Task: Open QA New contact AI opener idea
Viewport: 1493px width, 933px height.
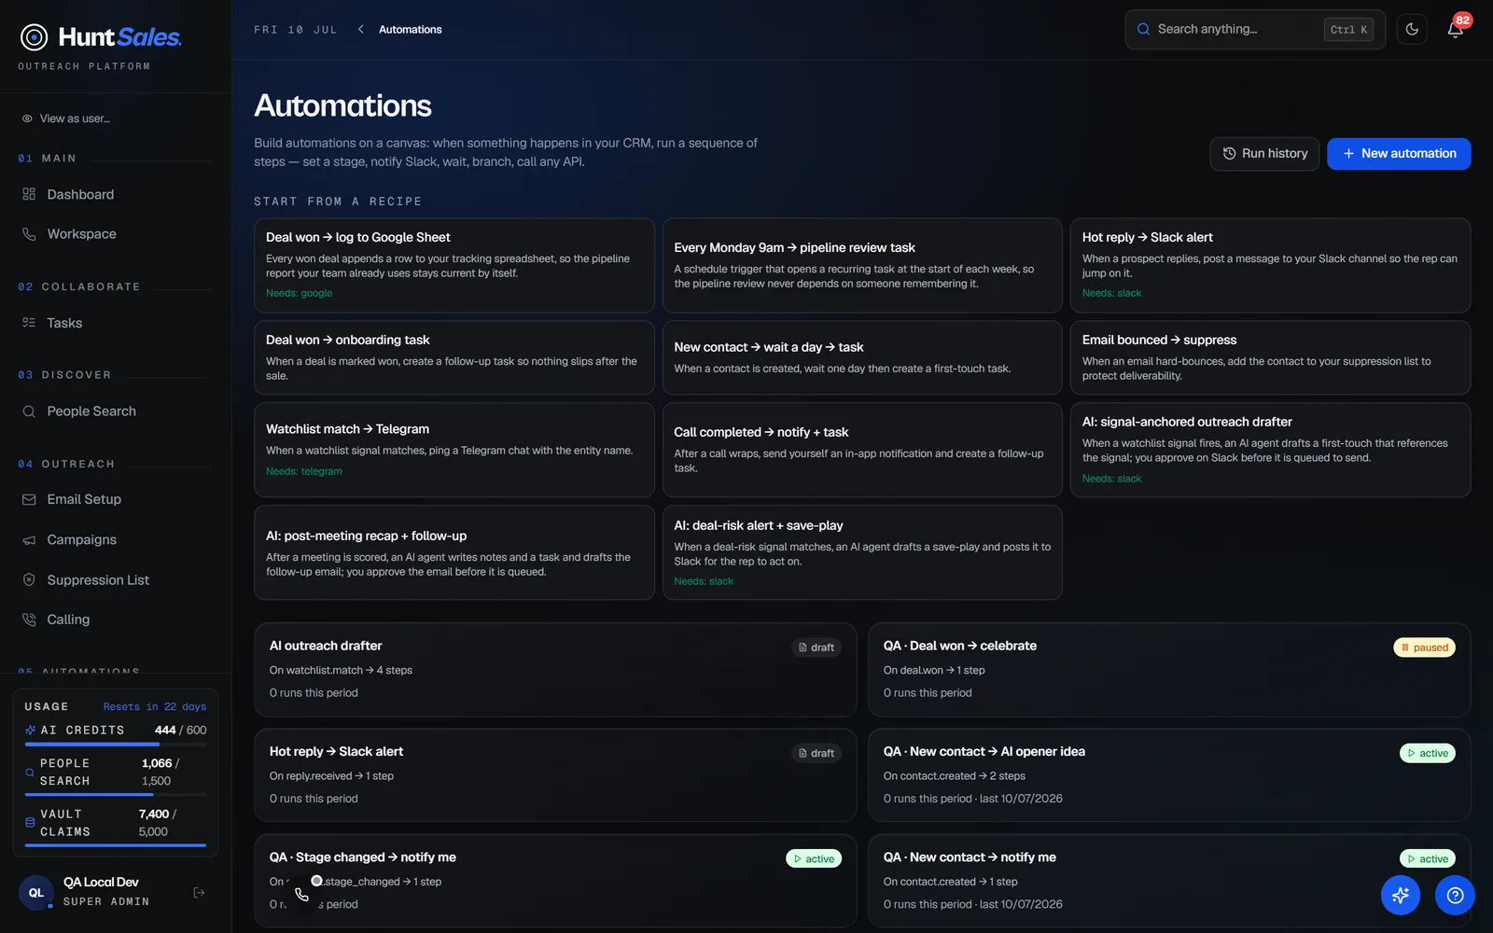Action: [x=1169, y=775]
